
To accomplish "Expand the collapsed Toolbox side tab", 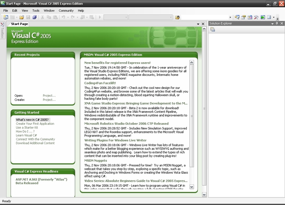I will 2,31.
